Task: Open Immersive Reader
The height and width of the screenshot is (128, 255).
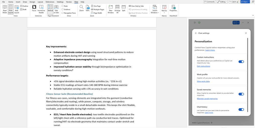Action: [x=41, y=9]
